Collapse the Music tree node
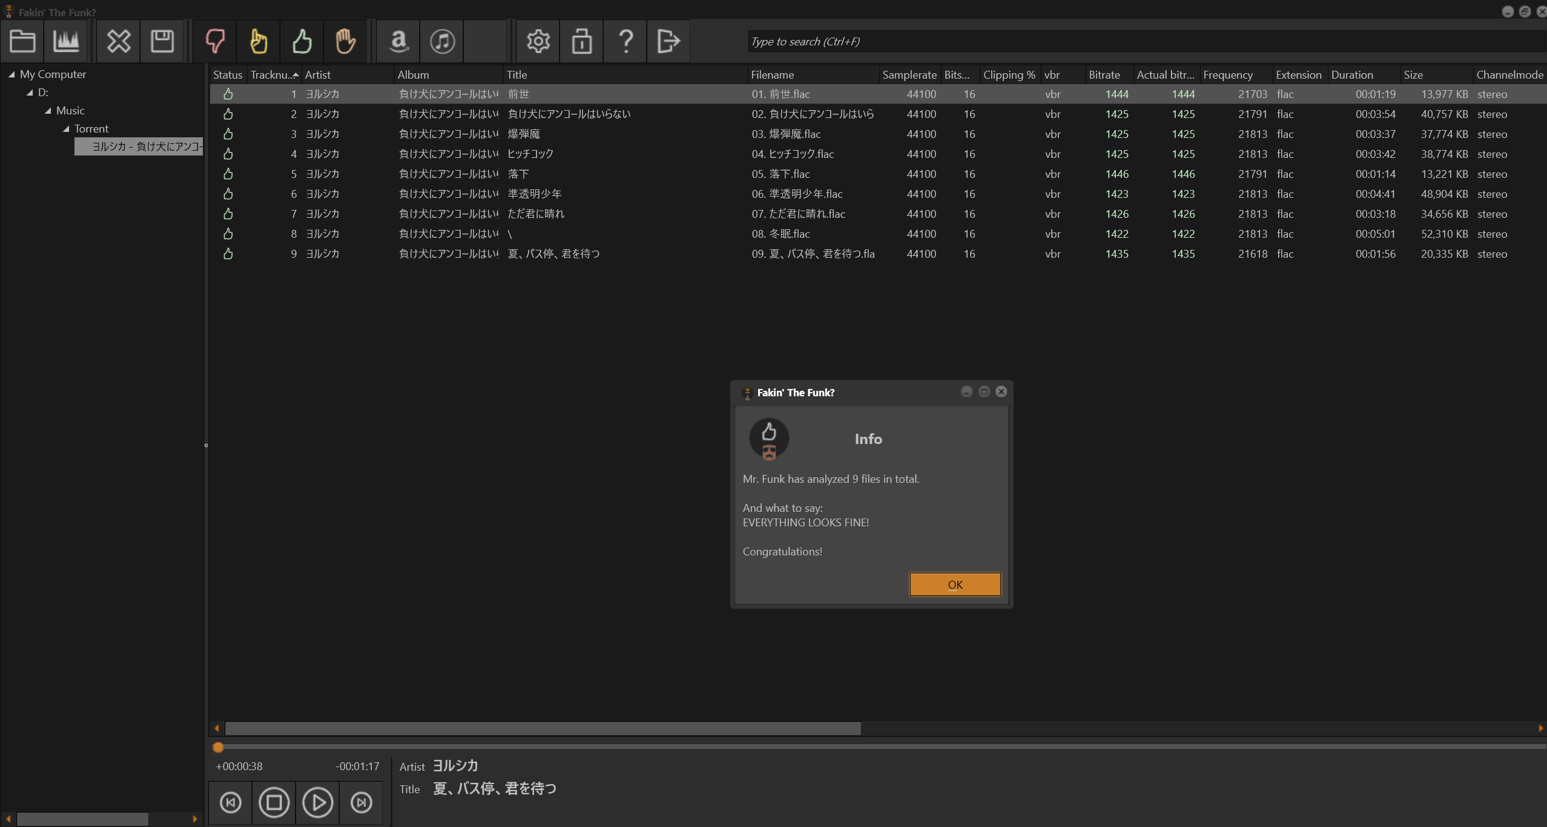1547x827 pixels. [48, 111]
